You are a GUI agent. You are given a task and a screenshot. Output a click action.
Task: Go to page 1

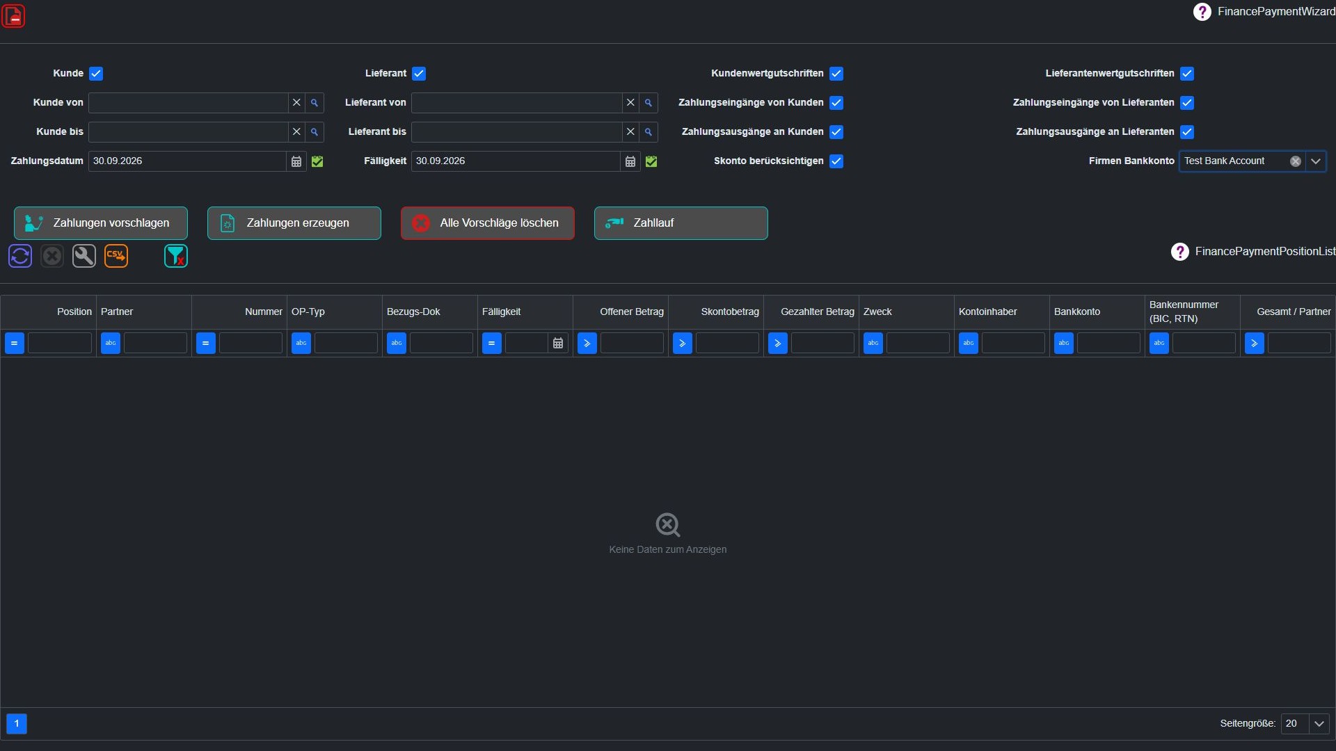(x=17, y=724)
